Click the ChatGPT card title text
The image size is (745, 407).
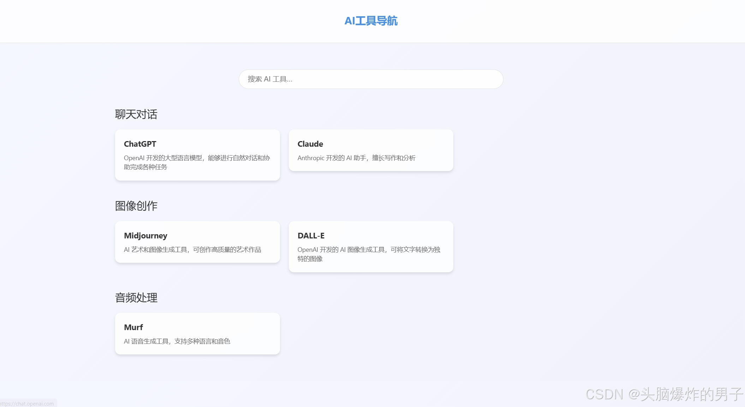tap(140, 144)
